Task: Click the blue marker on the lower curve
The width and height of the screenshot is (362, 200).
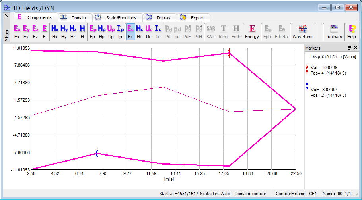Action: [x=97, y=153]
